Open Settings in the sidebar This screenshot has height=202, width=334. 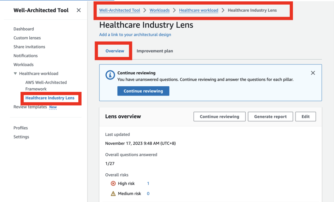tap(21, 137)
